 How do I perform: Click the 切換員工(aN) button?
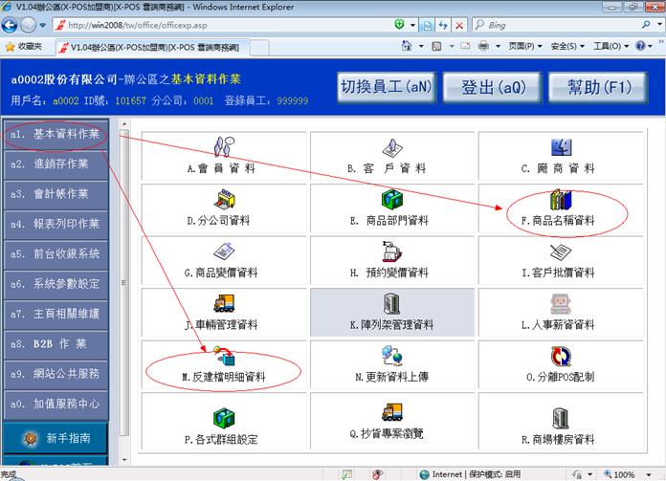coord(386,87)
